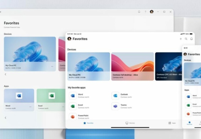Open help question mark icon

146,12
